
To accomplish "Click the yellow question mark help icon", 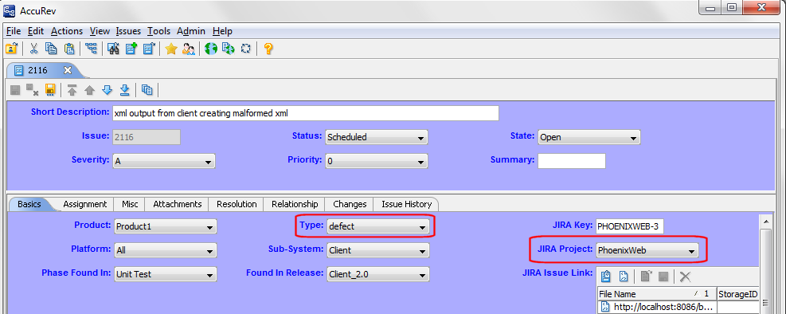I will [x=268, y=49].
